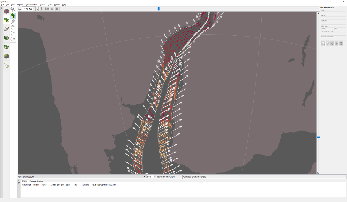Open the Window menu
The width and height of the screenshot is (347, 202).
(57, 5)
